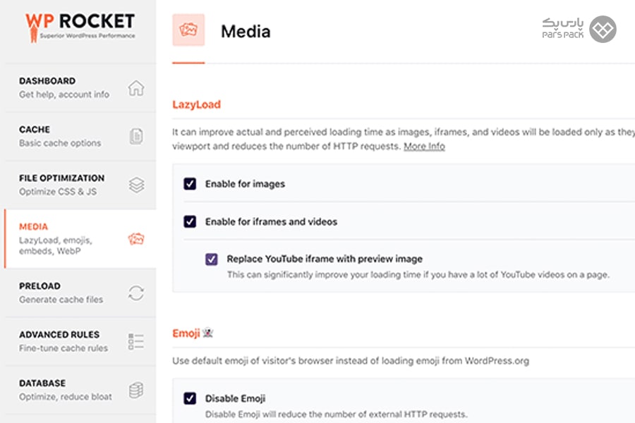
Task: Click 'LazyLoad, emojis, embeds, WebP' subtitle
Action: (x=56, y=245)
